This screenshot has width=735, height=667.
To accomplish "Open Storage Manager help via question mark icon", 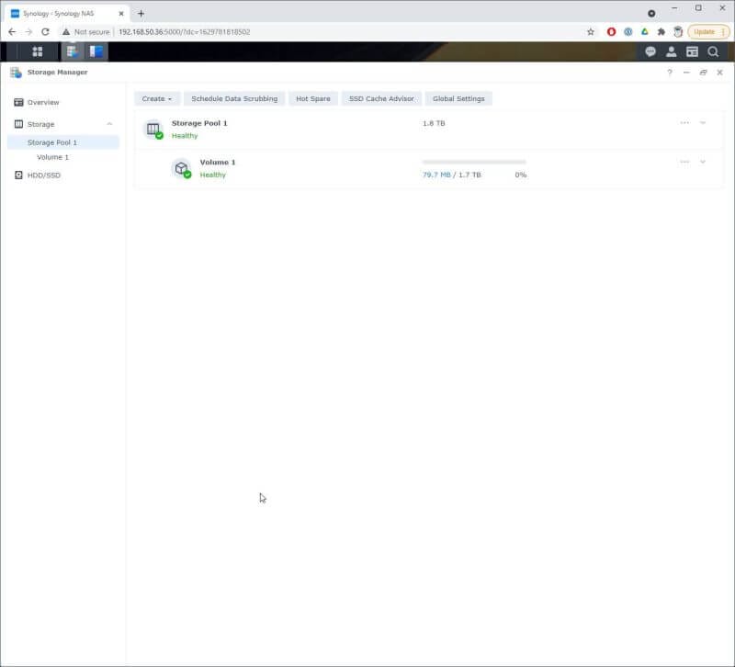I will pyautogui.click(x=670, y=72).
